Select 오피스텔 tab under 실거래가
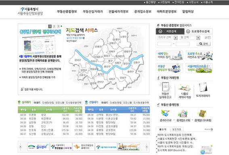 (x=60, y=103)
